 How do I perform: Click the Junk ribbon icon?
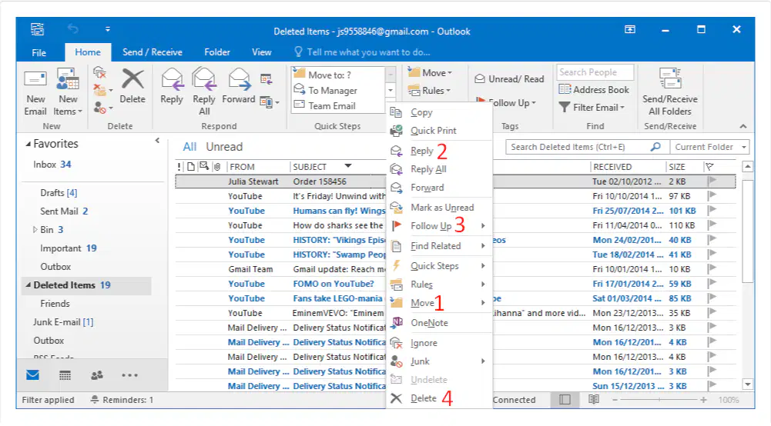coord(100,108)
